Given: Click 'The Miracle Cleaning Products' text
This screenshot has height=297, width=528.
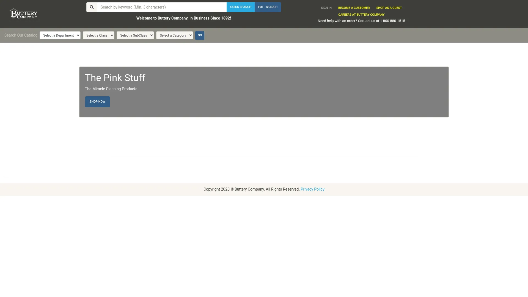Looking at the screenshot, I should pyautogui.click(x=111, y=89).
